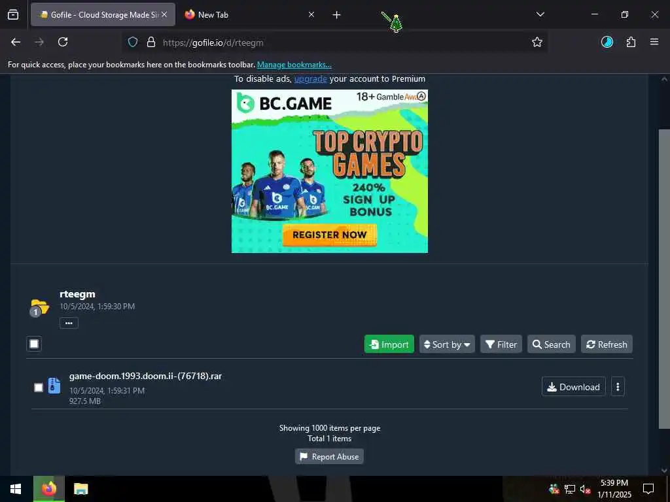Open the colorful system tray app icon
This screenshot has width=670, height=502.
click(x=554, y=489)
